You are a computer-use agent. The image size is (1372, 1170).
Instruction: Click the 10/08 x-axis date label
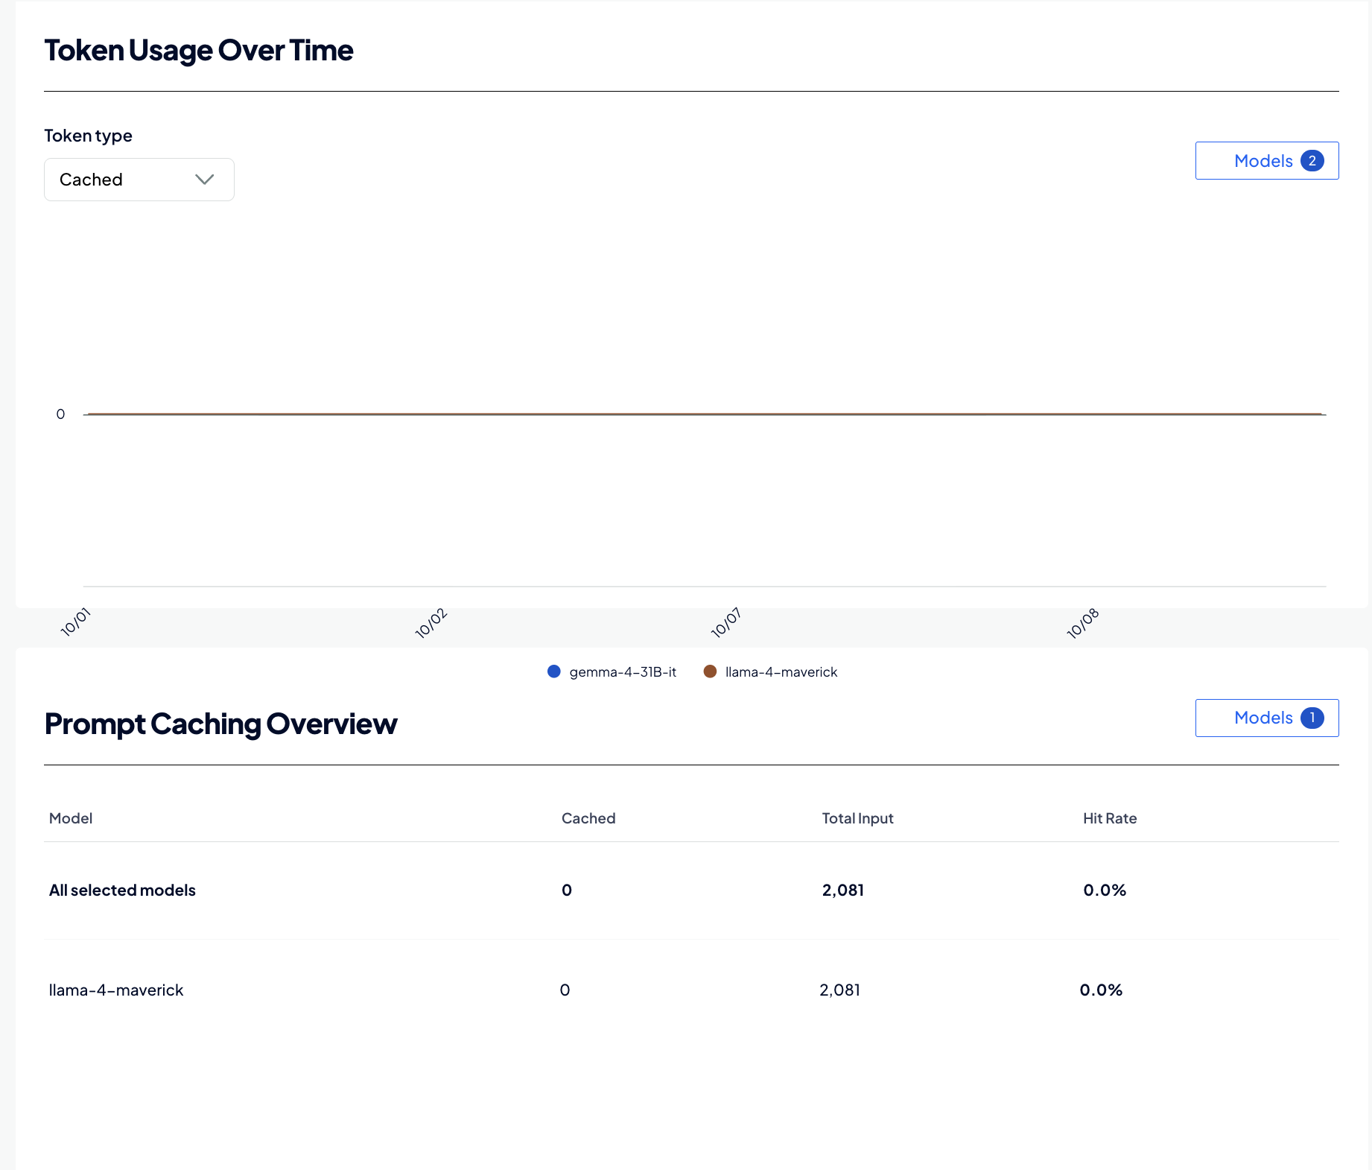coord(1082,624)
